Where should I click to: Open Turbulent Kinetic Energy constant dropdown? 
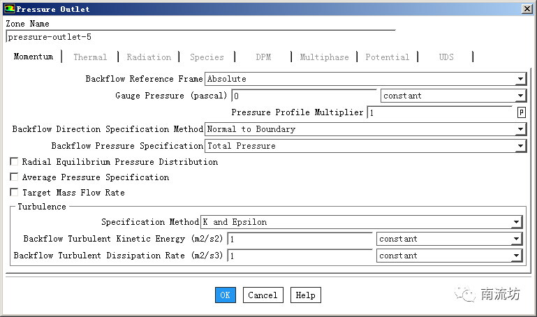pos(516,239)
